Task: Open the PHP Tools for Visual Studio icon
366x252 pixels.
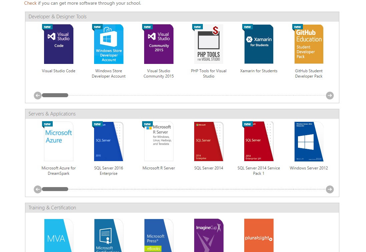Action: (x=209, y=44)
